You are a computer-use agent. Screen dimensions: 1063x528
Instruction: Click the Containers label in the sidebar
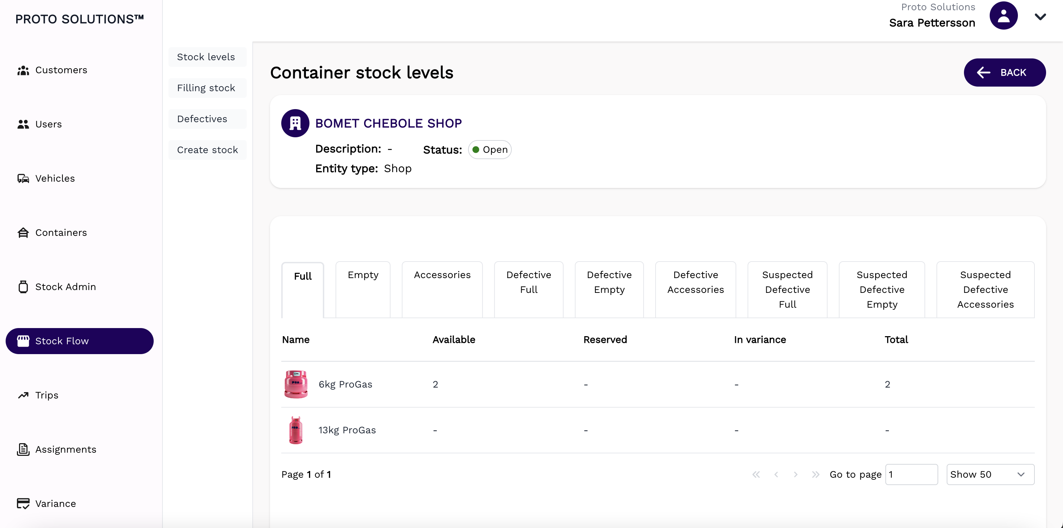pos(61,233)
